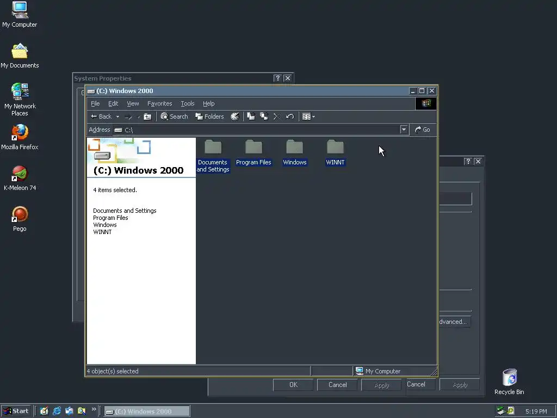The width and height of the screenshot is (557, 418).
Task: Open the Edit menu
Action: click(113, 103)
